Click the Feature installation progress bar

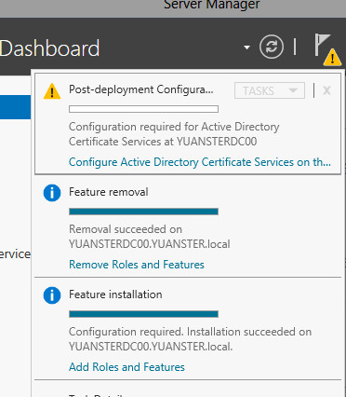[x=143, y=314]
